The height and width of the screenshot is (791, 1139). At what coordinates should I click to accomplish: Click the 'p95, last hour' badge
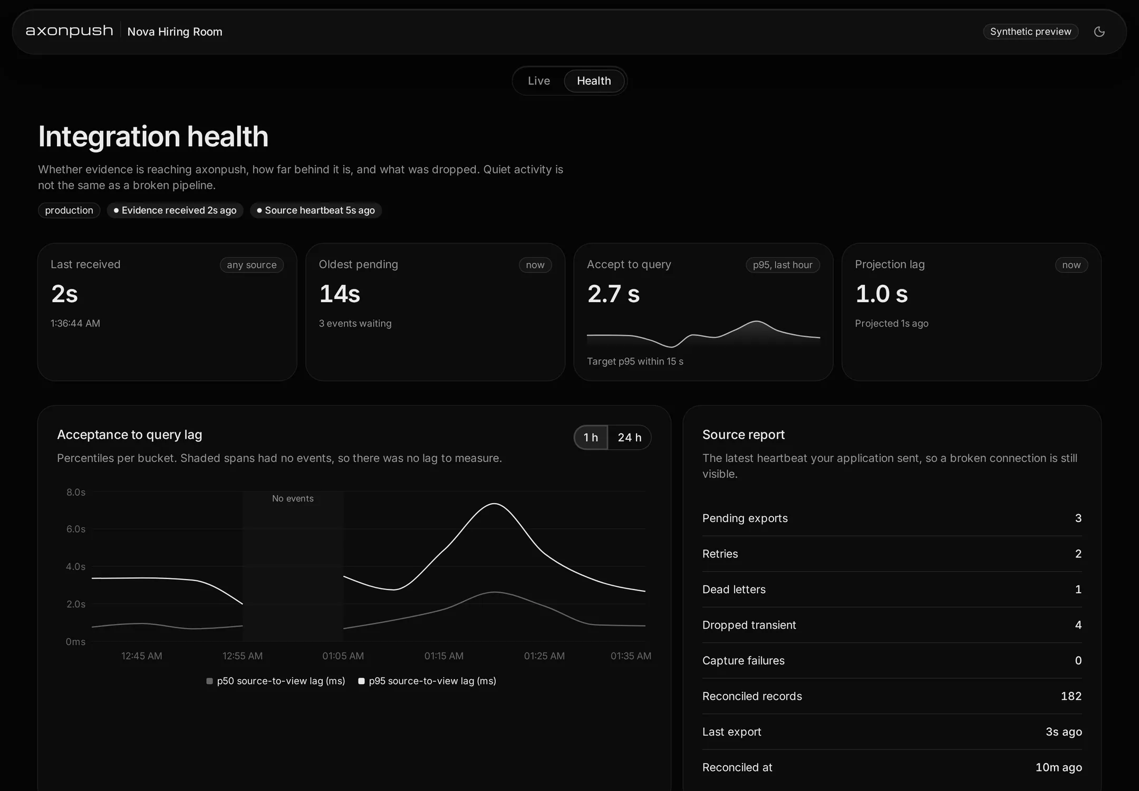point(783,265)
